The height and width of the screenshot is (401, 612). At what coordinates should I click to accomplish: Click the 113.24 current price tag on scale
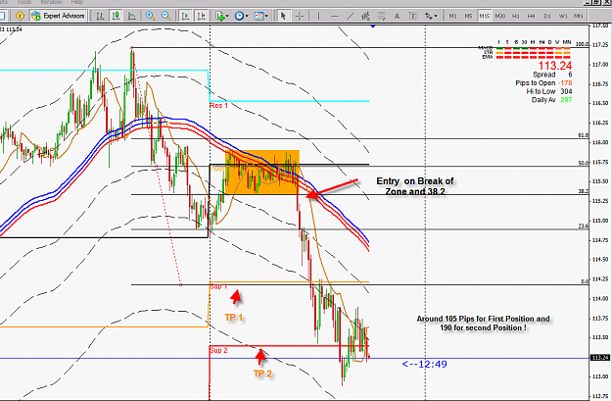coord(600,358)
